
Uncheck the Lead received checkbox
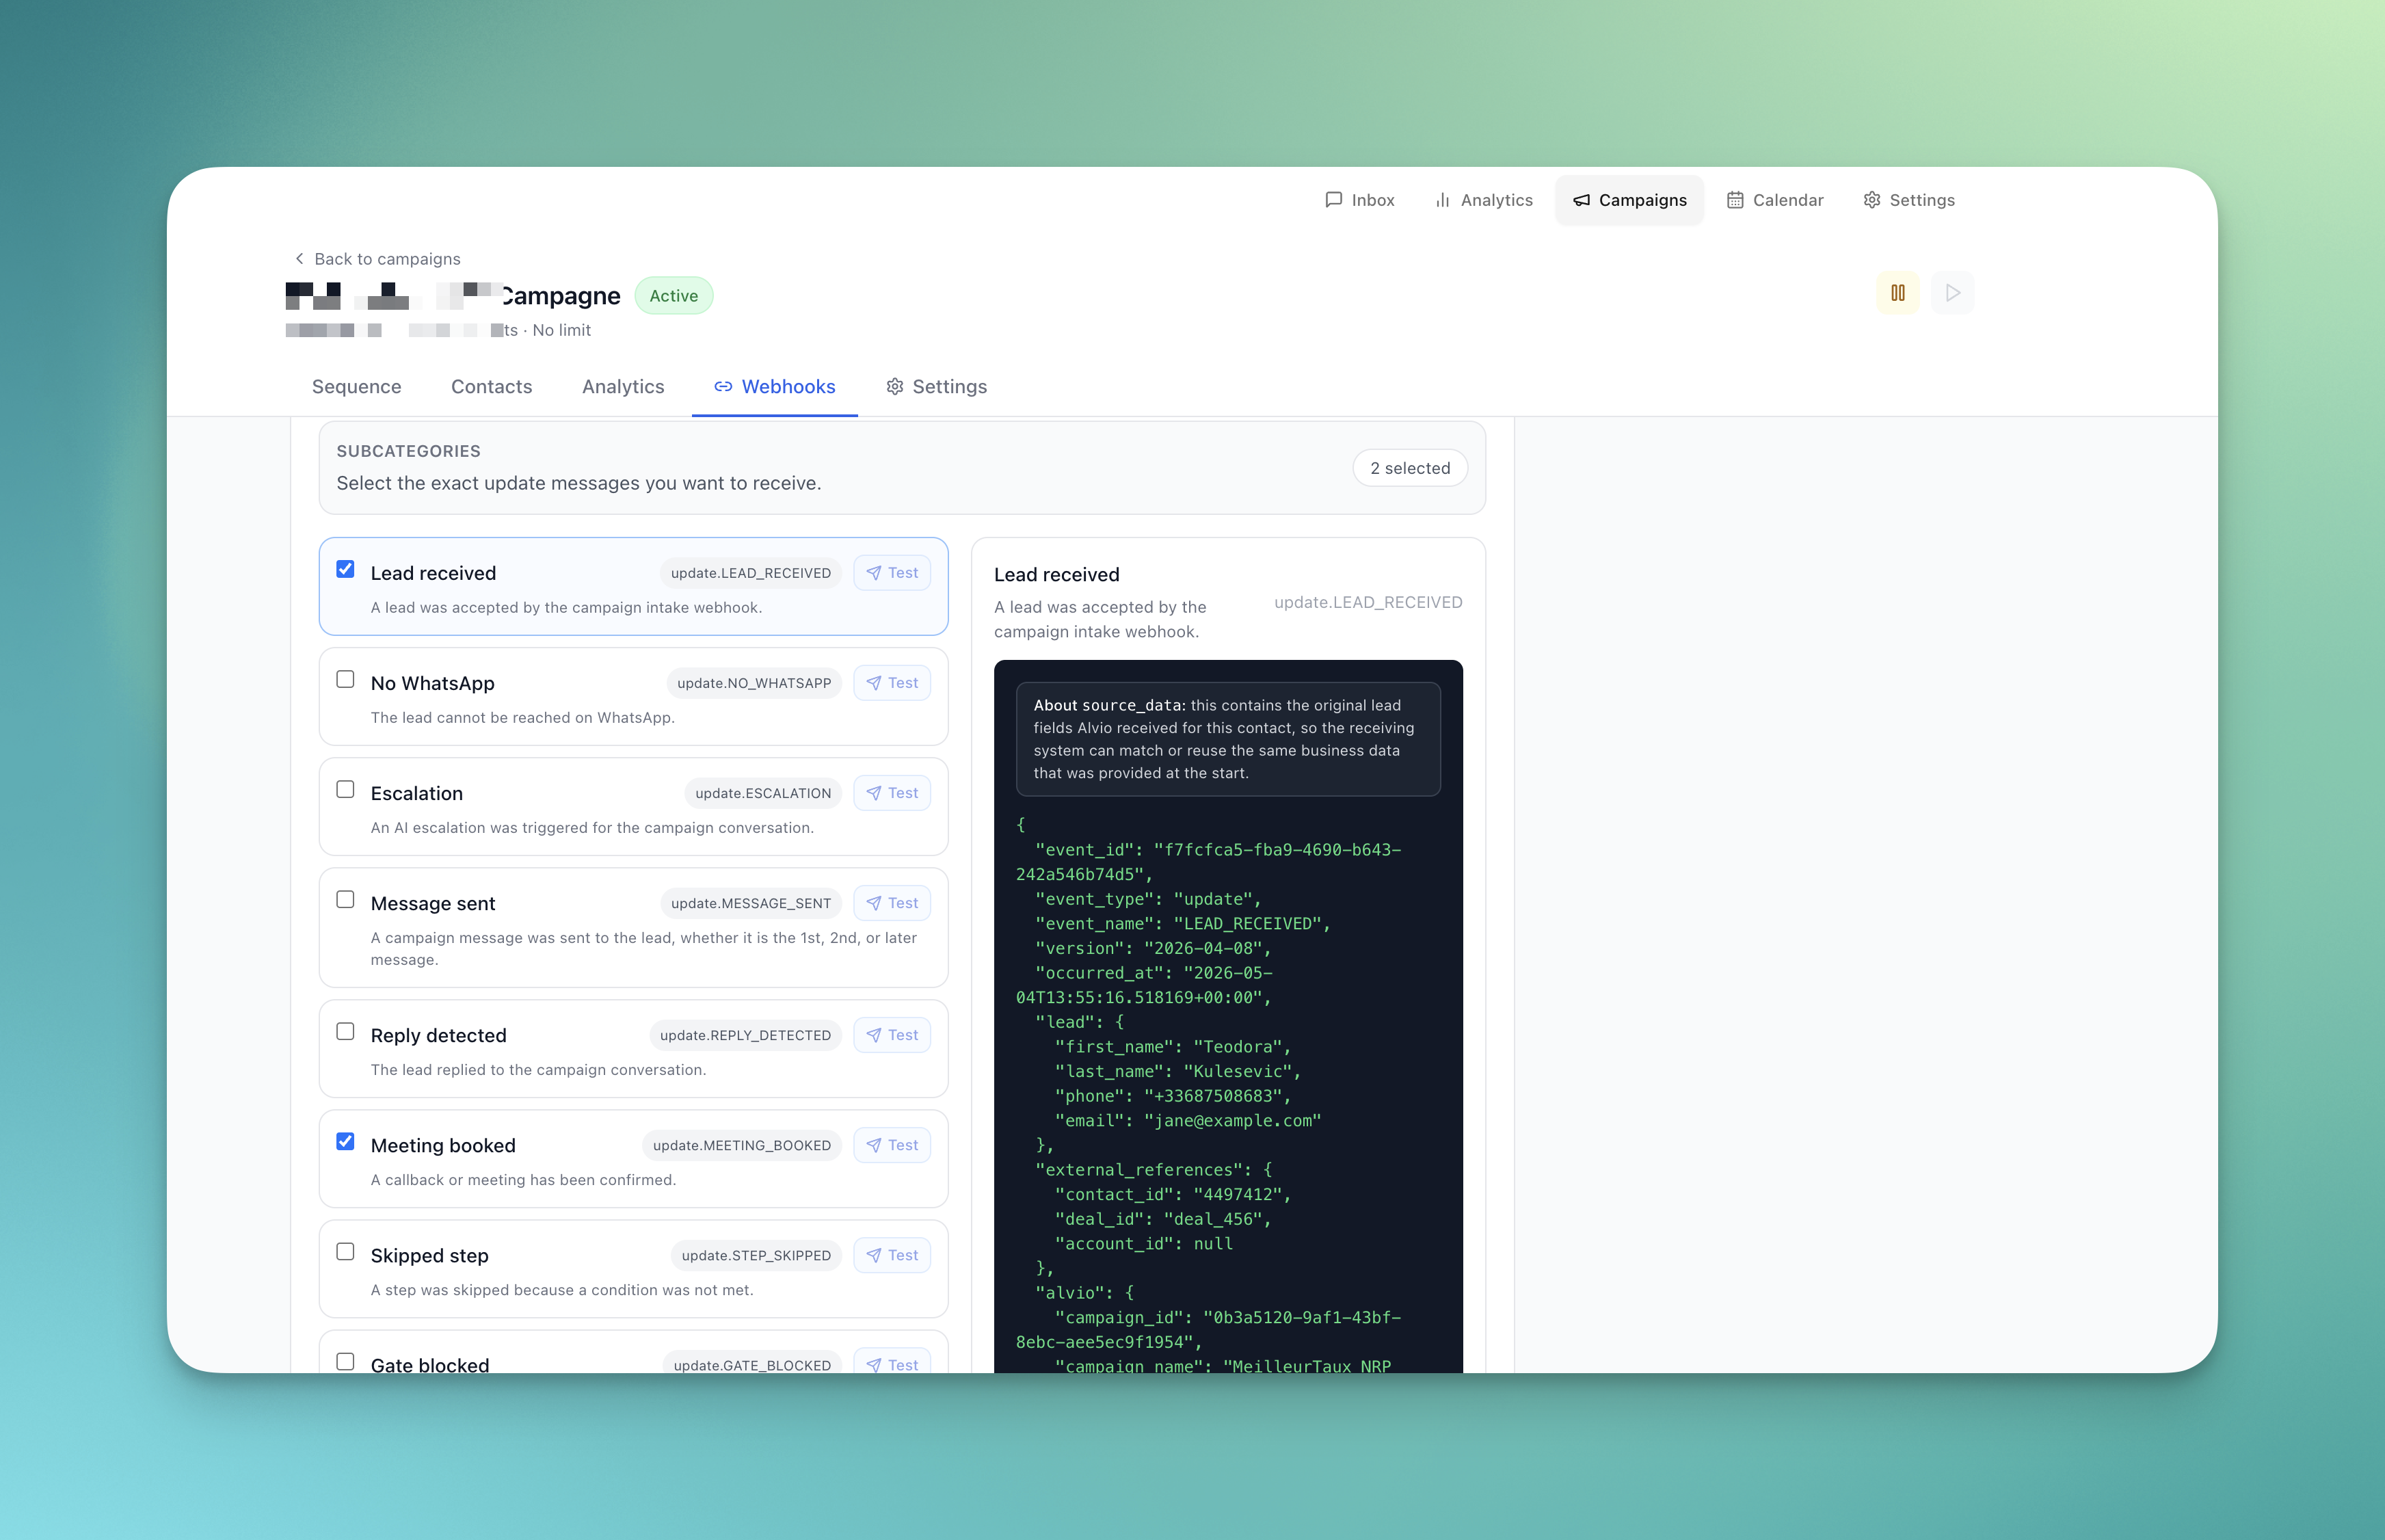coord(345,569)
